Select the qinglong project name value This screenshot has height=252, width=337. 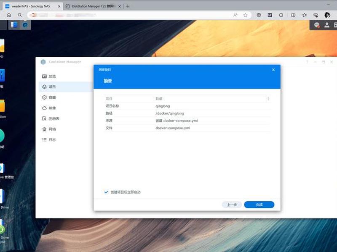(x=163, y=106)
